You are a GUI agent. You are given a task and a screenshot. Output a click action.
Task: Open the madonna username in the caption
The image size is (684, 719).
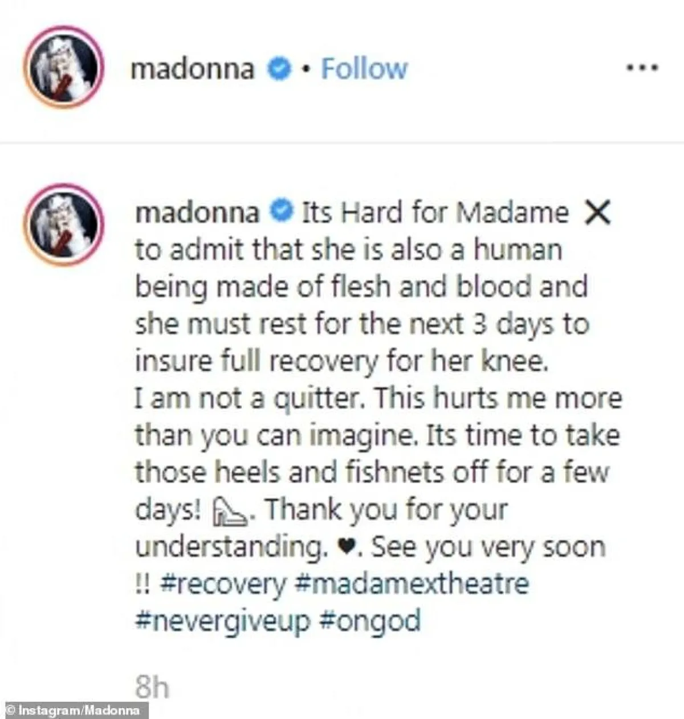198,213
